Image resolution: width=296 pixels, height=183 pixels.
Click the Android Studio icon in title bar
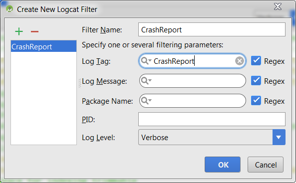[x=9, y=9]
